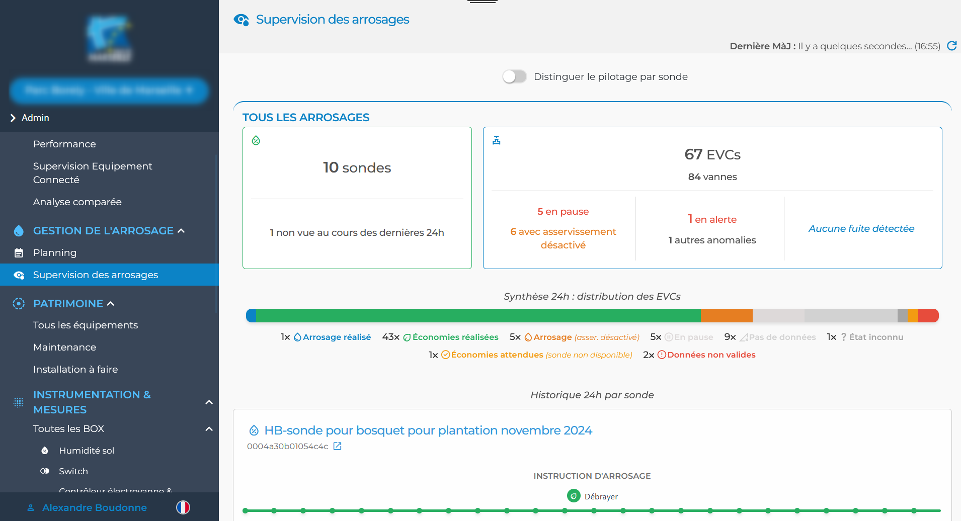
Task: Collapse the Gestion de l'arrosage section
Action: (182, 231)
